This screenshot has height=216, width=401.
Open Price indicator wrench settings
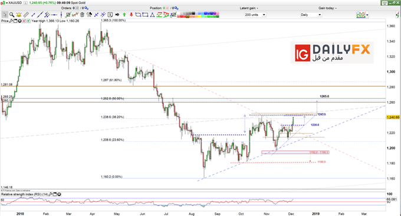[11, 21]
